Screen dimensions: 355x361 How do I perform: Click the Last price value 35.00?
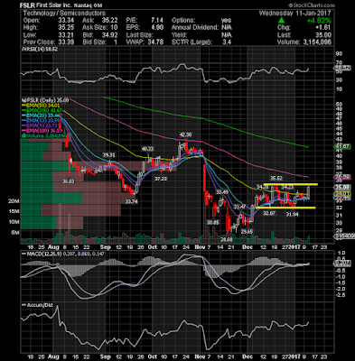tap(323, 35)
